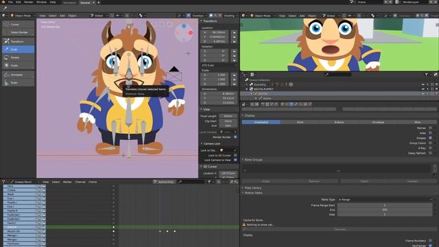This screenshot has width=439, height=247.
Task: Open the Edit menu in the top bar
Action: click(19, 2)
